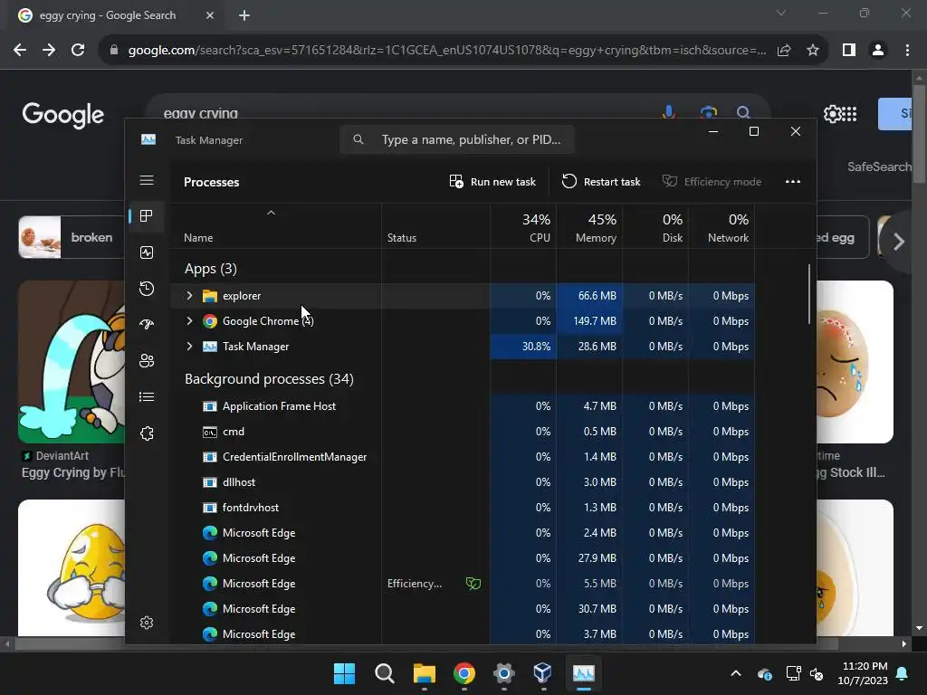Open a new Chrome tab

pos(244,15)
